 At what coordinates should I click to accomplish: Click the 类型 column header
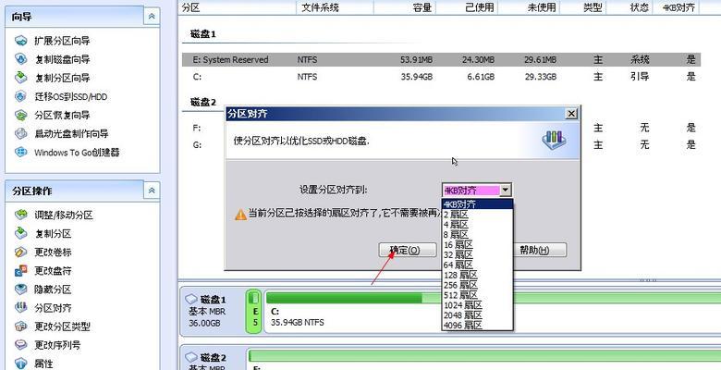pos(583,7)
